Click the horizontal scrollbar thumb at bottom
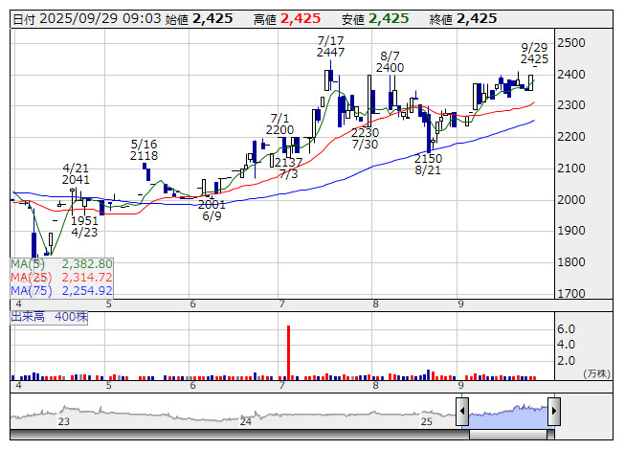The width and height of the screenshot is (625, 450). pos(508,435)
